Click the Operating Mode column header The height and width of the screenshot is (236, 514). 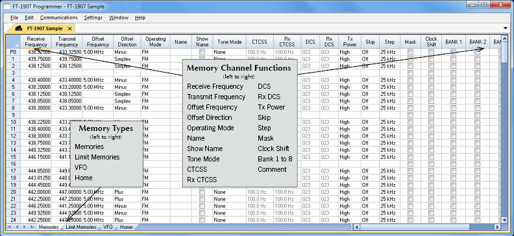(155, 41)
